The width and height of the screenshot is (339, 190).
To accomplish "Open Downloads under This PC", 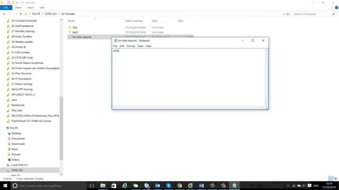I will (18, 144).
